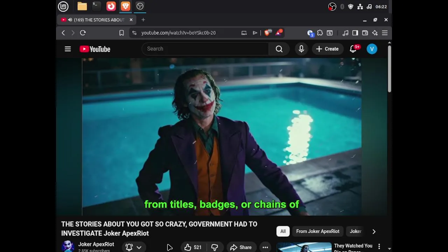The image size is (448, 252).
Task: Select From Joker ApexRiot chip
Action: (x=318, y=231)
